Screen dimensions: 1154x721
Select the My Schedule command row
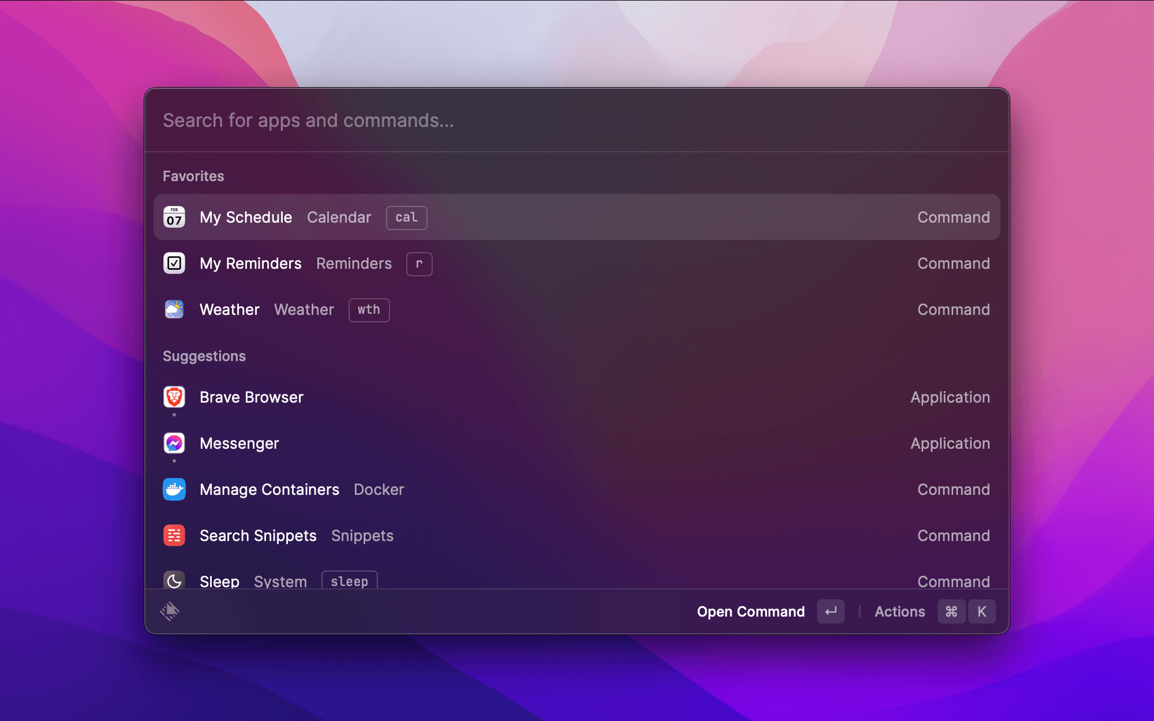point(577,217)
